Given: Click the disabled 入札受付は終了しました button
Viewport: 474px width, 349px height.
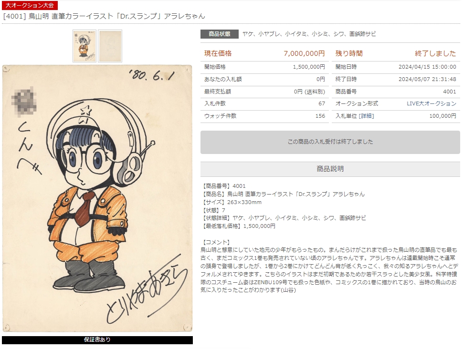Looking at the screenshot, I should pos(330,142).
